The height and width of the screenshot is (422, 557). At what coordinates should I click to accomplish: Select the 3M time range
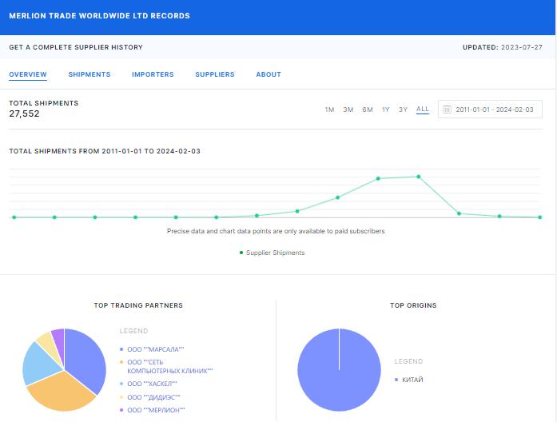(348, 109)
